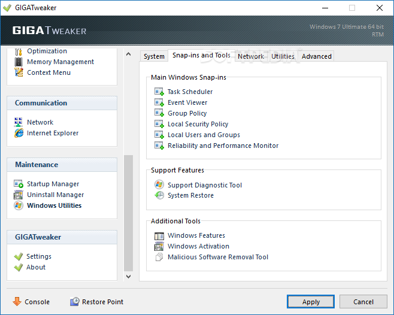Open the Network tab

pyautogui.click(x=251, y=56)
